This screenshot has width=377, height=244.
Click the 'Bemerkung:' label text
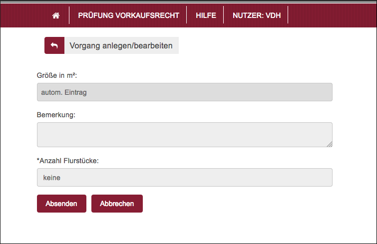click(x=56, y=115)
